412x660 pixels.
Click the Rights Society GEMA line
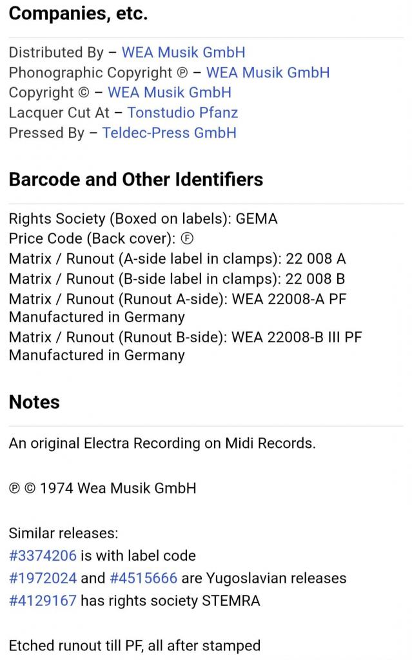pos(143,218)
